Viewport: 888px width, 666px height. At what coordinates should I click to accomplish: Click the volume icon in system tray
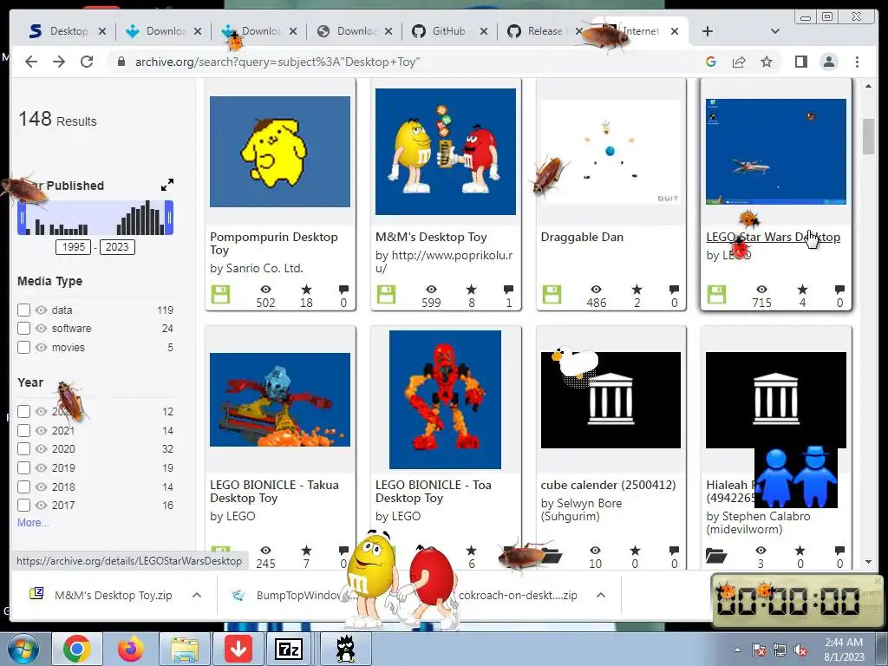[800, 650]
